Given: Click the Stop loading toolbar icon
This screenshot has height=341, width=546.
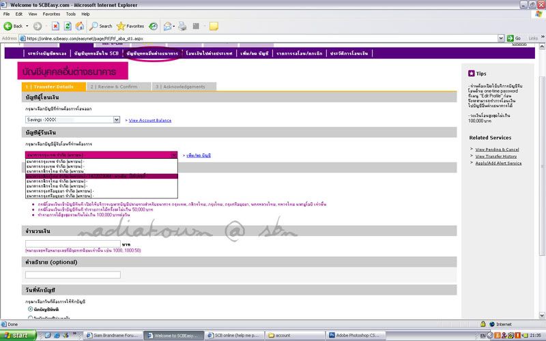Looking at the screenshot, I should click(55, 26).
